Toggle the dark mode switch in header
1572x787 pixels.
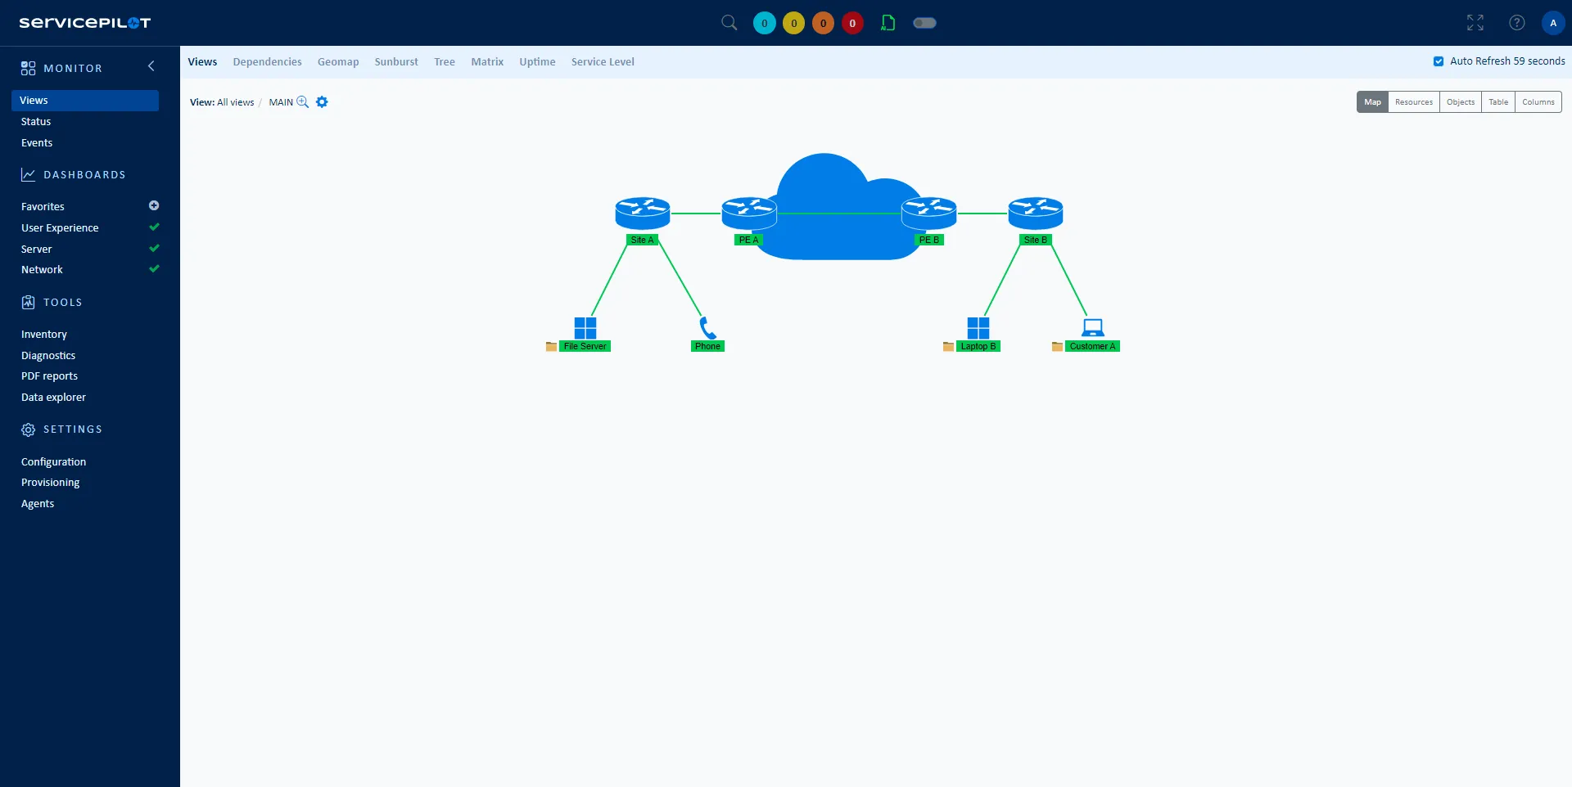[924, 23]
